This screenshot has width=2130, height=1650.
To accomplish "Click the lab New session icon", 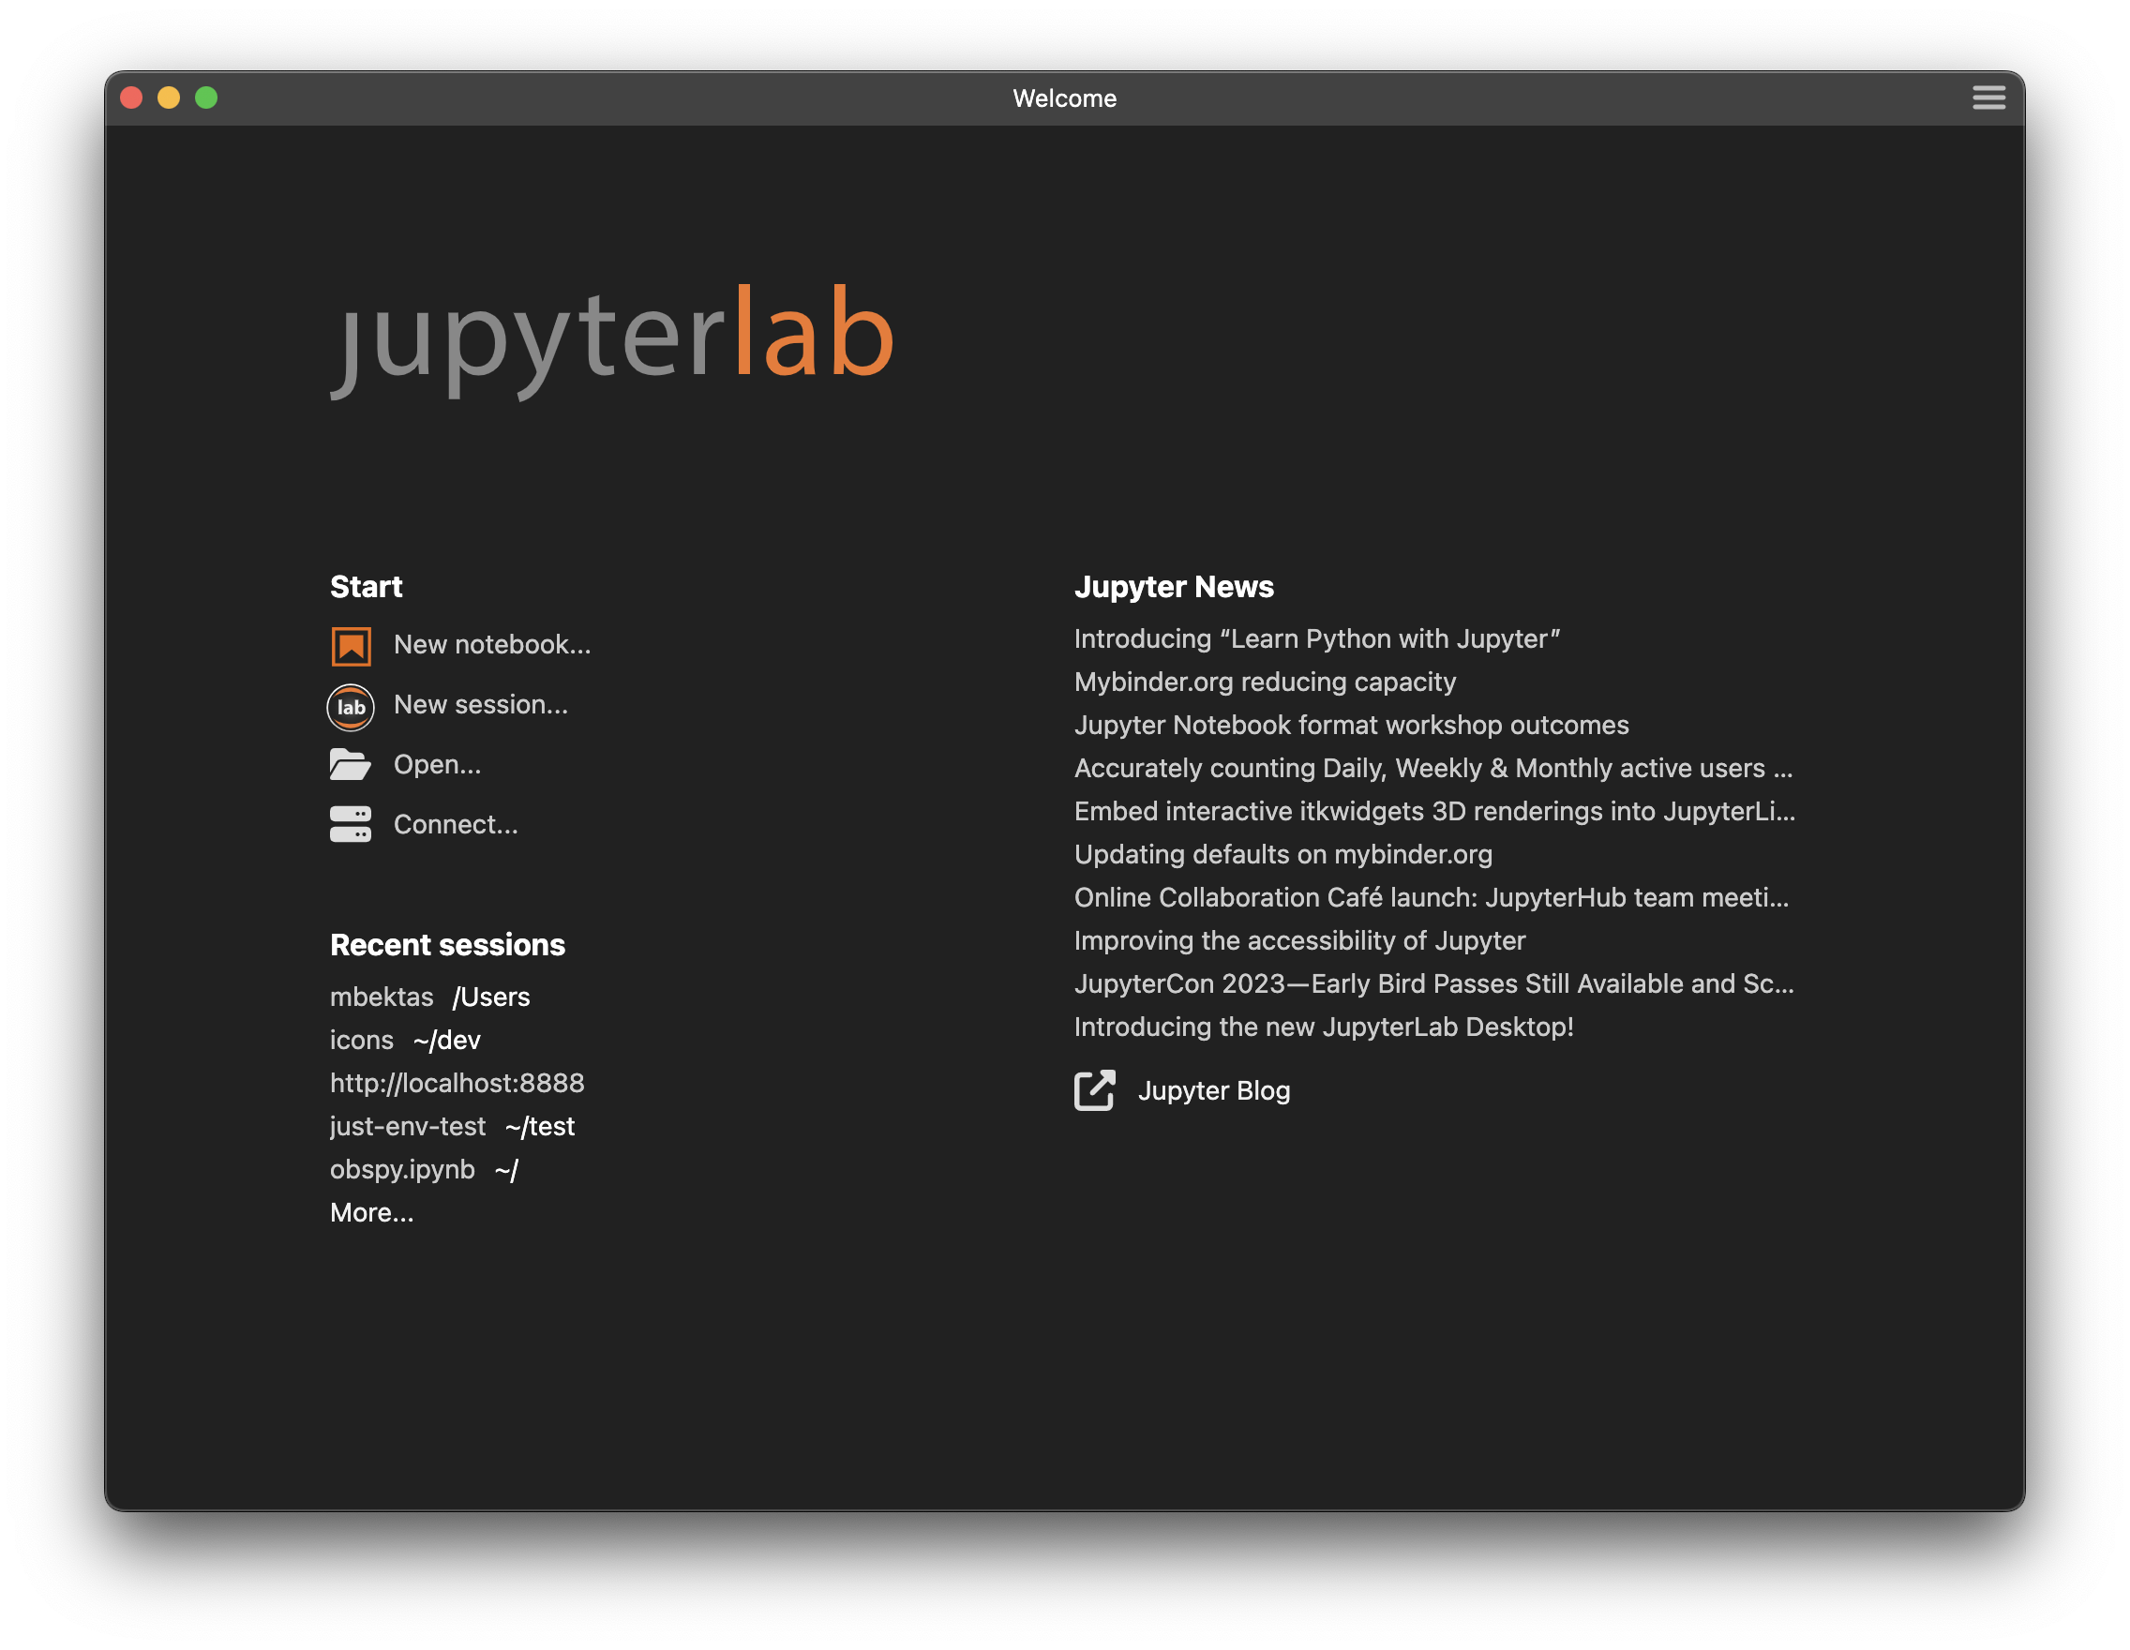I will click(x=350, y=707).
